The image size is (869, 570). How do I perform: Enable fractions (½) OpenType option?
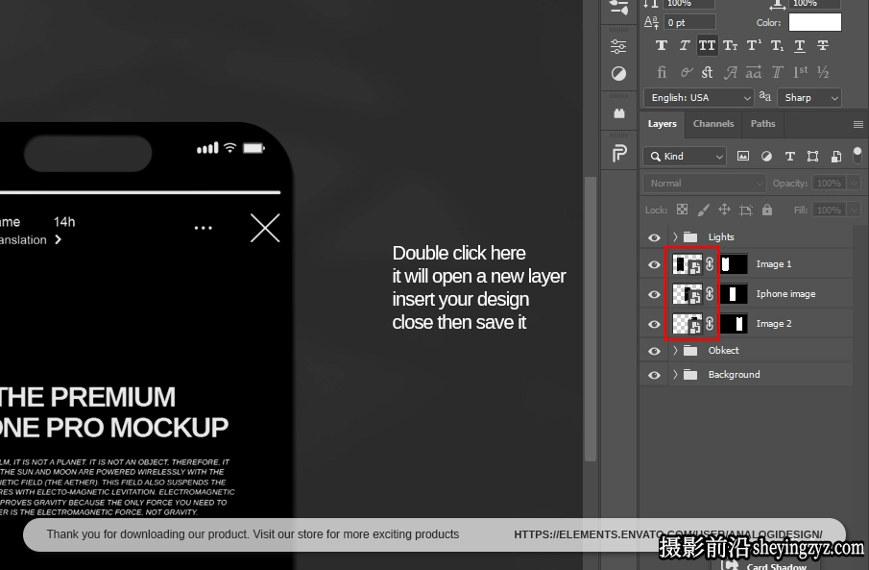tap(823, 72)
